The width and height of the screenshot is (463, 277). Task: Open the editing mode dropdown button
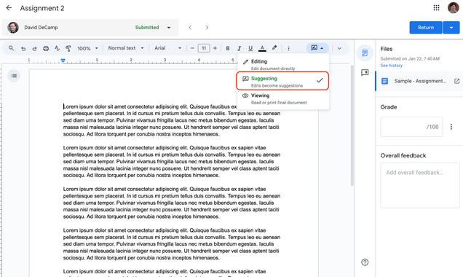click(317, 48)
